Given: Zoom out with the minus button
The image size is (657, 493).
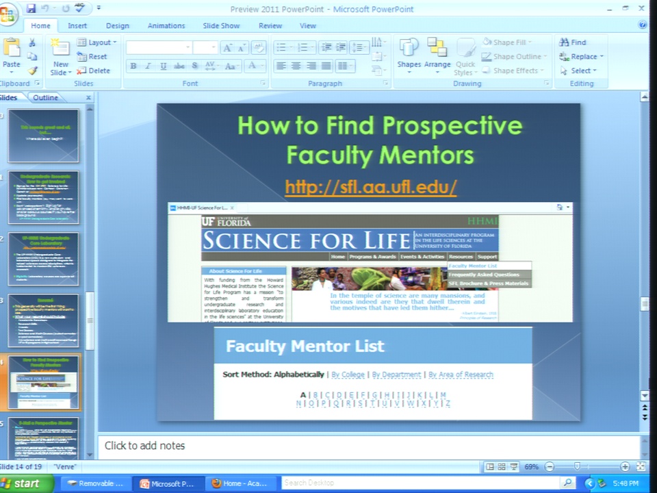Looking at the screenshot, I should coord(550,466).
